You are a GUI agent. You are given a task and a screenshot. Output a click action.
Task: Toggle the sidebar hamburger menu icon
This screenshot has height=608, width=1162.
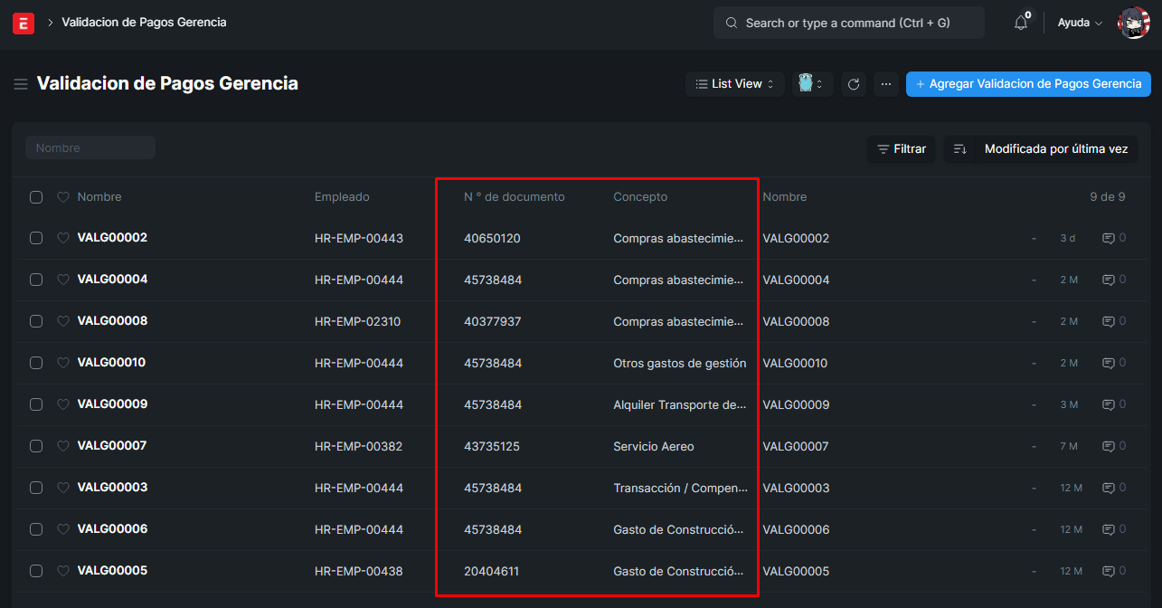(x=20, y=84)
